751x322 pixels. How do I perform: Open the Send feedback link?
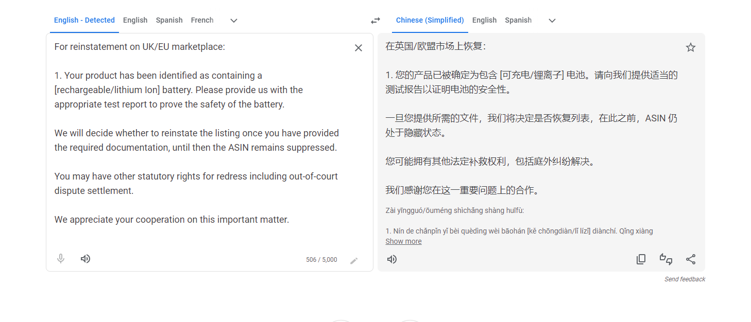click(x=685, y=279)
